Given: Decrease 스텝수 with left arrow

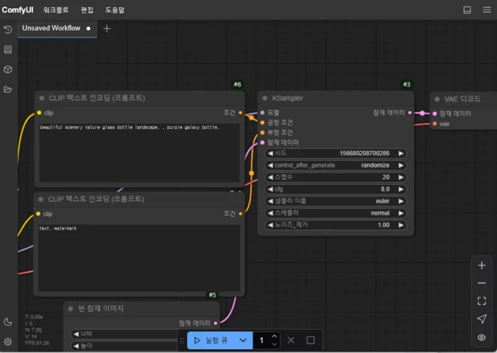Looking at the screenshot, I should pos(270,177).
